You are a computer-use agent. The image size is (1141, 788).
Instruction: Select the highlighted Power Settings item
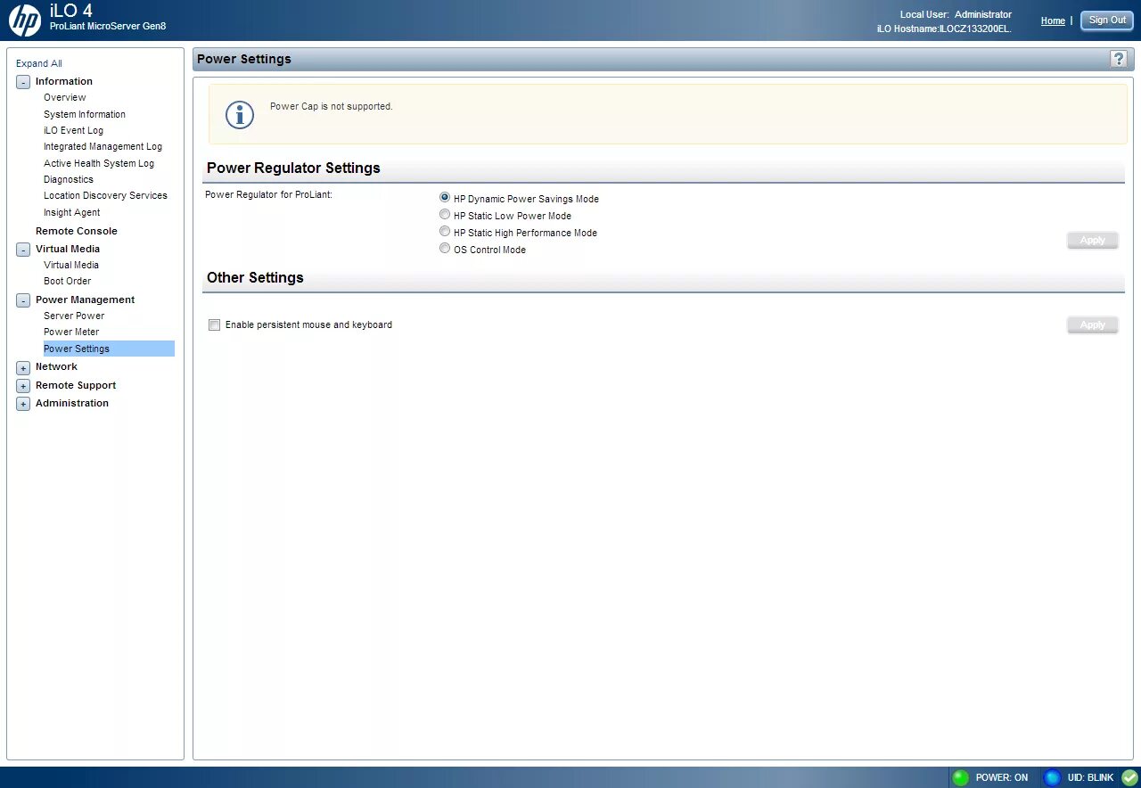109,349
